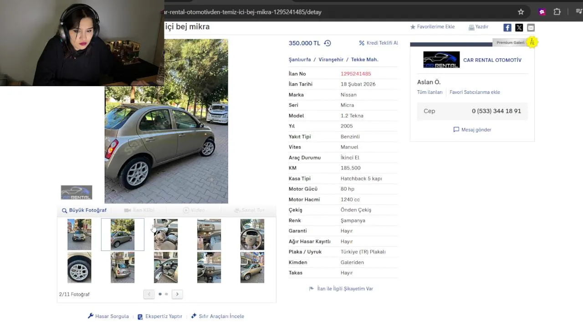Screen dimensions: 583x328
Task: Open the browser extensions puzzle icon
Action: point(557,12)
